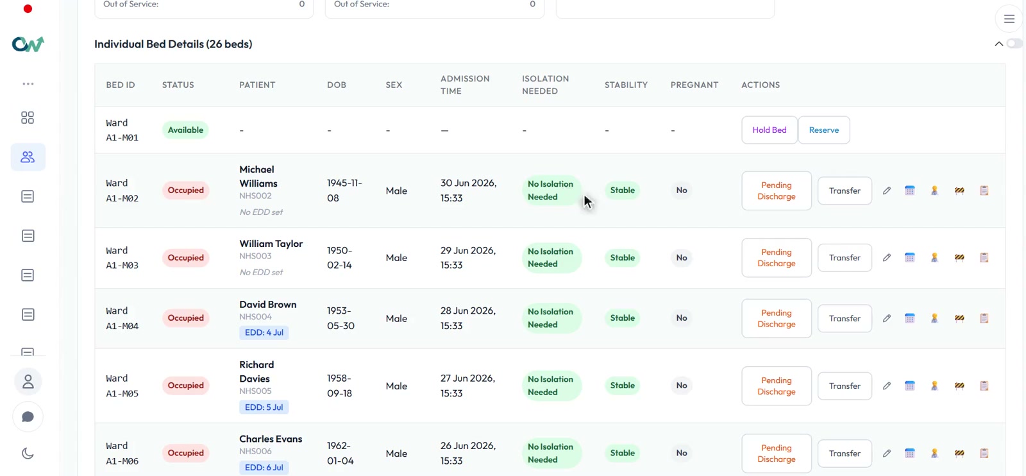
Task: Click doctor icon in David Brown's row
Action: [x=934, y=318]
